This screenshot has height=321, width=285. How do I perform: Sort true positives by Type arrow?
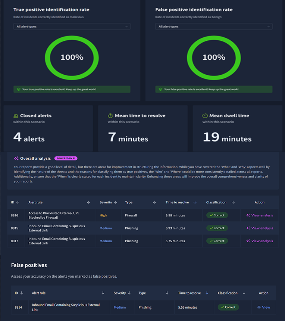click(154, 202)
